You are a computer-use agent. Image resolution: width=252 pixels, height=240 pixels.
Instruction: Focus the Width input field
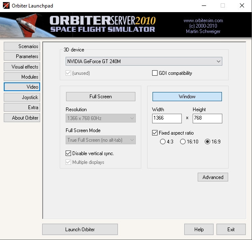167,118
